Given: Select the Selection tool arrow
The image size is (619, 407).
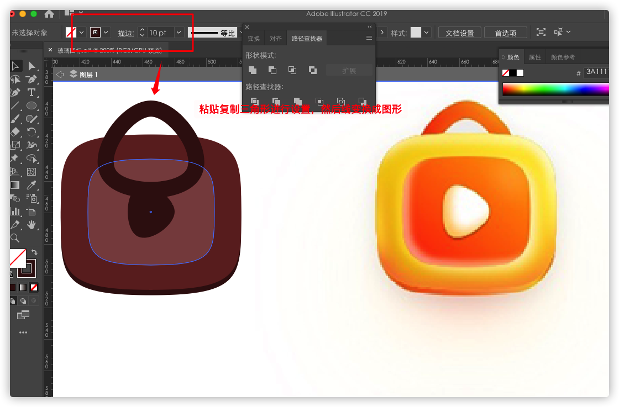Looking at the screenshot, I should (x=15, y=66).
